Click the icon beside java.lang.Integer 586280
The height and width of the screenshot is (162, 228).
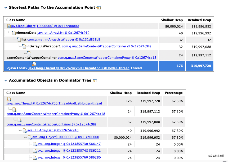[x=34, y=158]
